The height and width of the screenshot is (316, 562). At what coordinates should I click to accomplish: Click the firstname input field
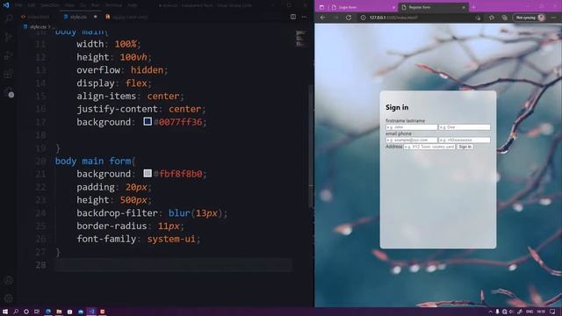coord(412,127)
